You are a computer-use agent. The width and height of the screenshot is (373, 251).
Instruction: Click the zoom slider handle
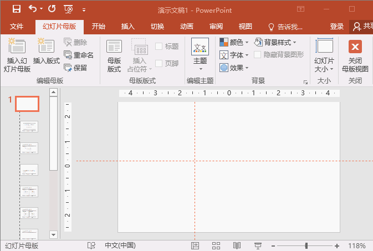coord(306,245)
